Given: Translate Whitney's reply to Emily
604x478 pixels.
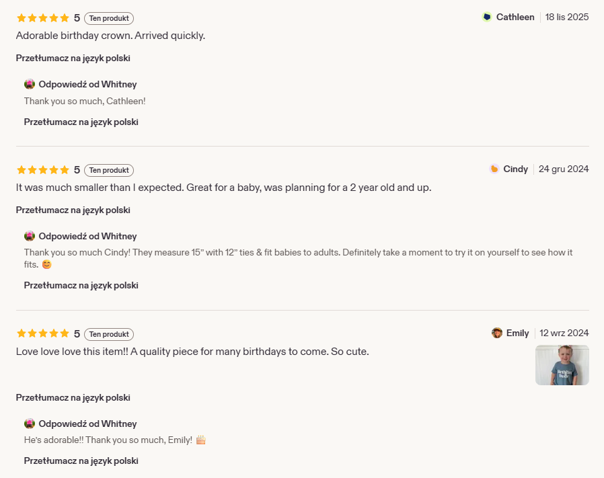Looking at the screenshot, I should tap(81, 461).
